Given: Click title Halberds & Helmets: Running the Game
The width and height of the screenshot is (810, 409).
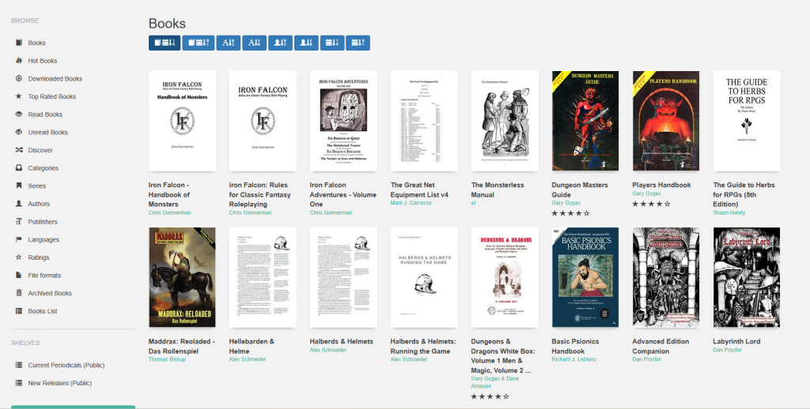Looking at the screenshot, I should click(424, 346).
